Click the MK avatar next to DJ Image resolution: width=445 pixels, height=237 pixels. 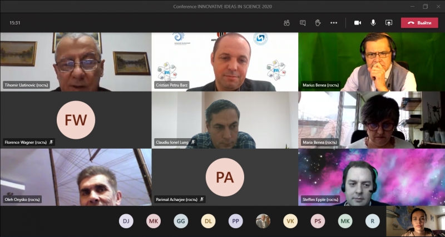(x=154, y=221)
